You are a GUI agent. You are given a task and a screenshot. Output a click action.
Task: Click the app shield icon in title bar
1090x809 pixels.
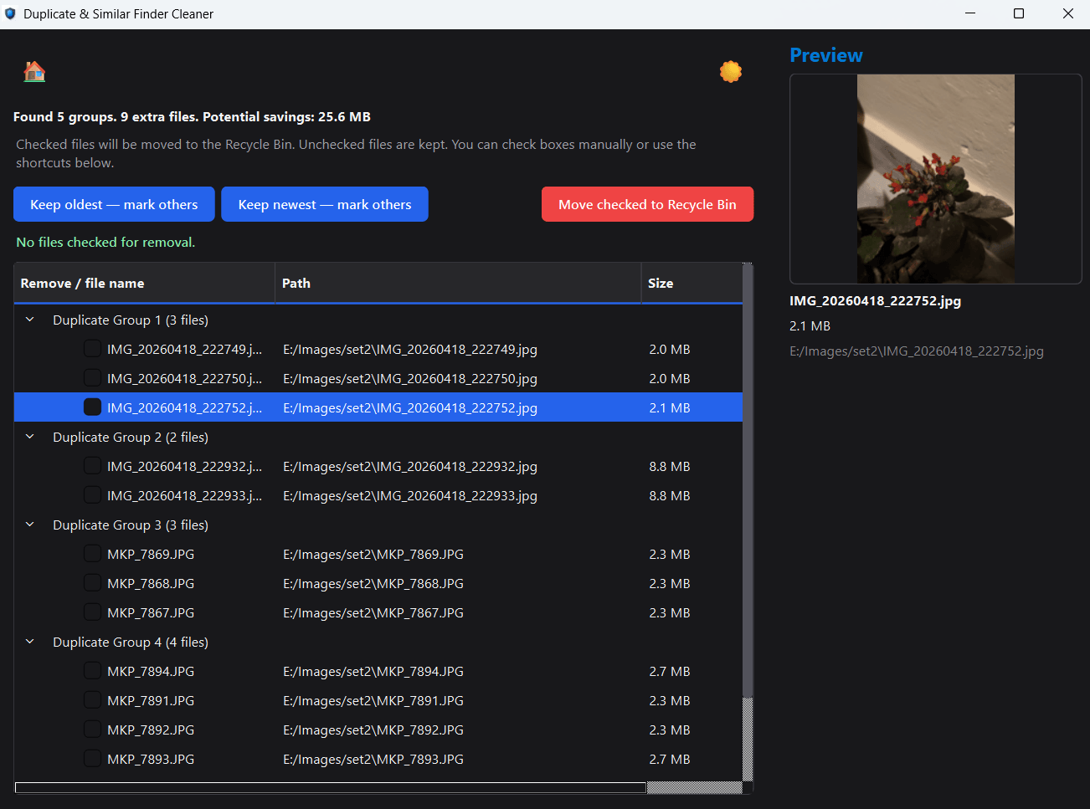[10, 13]
